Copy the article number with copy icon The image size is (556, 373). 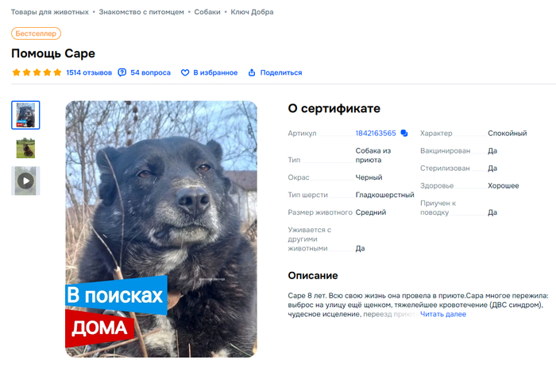(403, 133)
